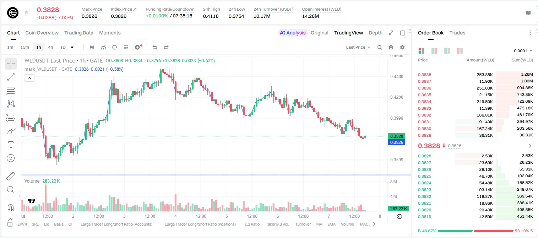Screen dimensions: 538x238
Task: Open the emoji sticker tool
Action: (11, 158)
